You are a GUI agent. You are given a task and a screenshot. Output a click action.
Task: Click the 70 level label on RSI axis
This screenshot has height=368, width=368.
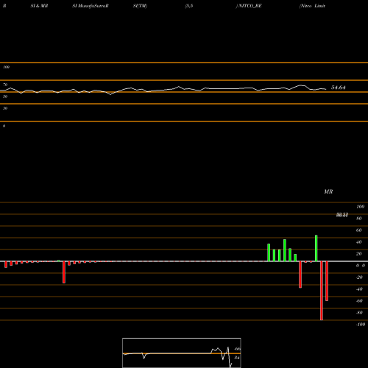(x=5, y=85)
